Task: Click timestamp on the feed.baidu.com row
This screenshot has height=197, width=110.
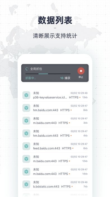Action: pos(79,144)
